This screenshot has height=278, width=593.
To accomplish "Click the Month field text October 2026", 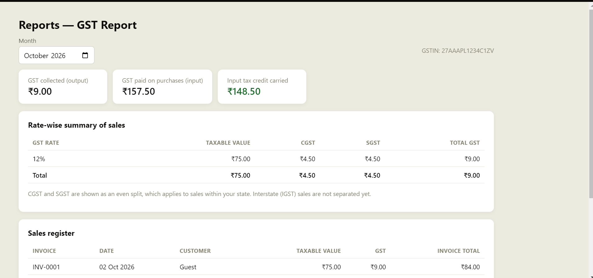I will tap(45, 56).
